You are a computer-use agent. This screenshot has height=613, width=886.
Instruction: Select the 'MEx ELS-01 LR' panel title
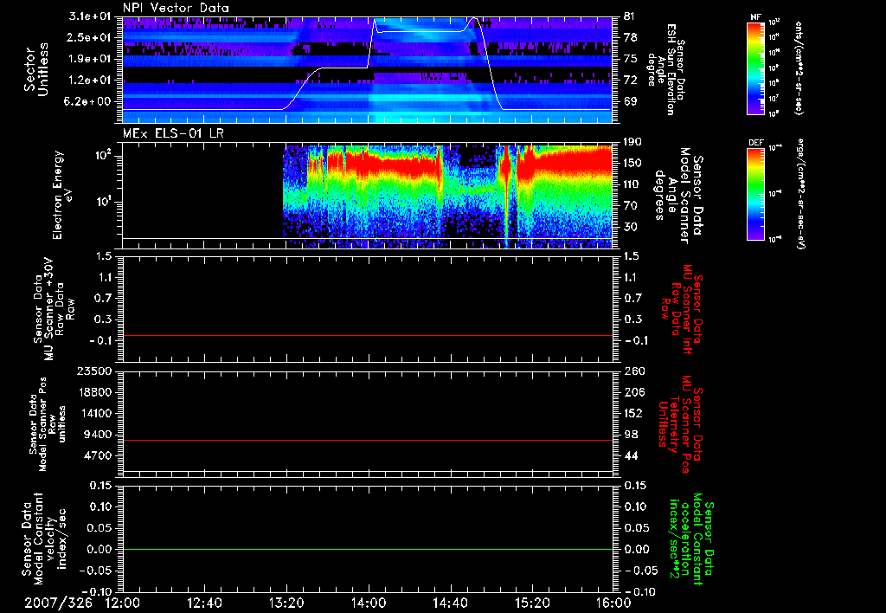coord(173,133)
